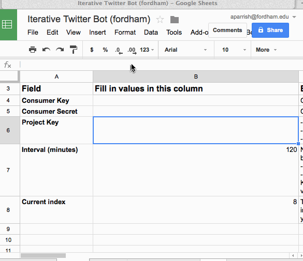The image size is (303, 261).
Task: Open the Arial font dropdown
Action: [x=186, y=50]
